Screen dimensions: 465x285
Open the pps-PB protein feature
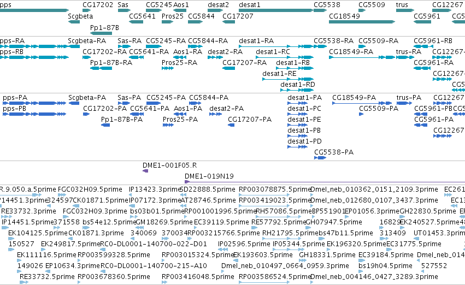pos(34,114)
